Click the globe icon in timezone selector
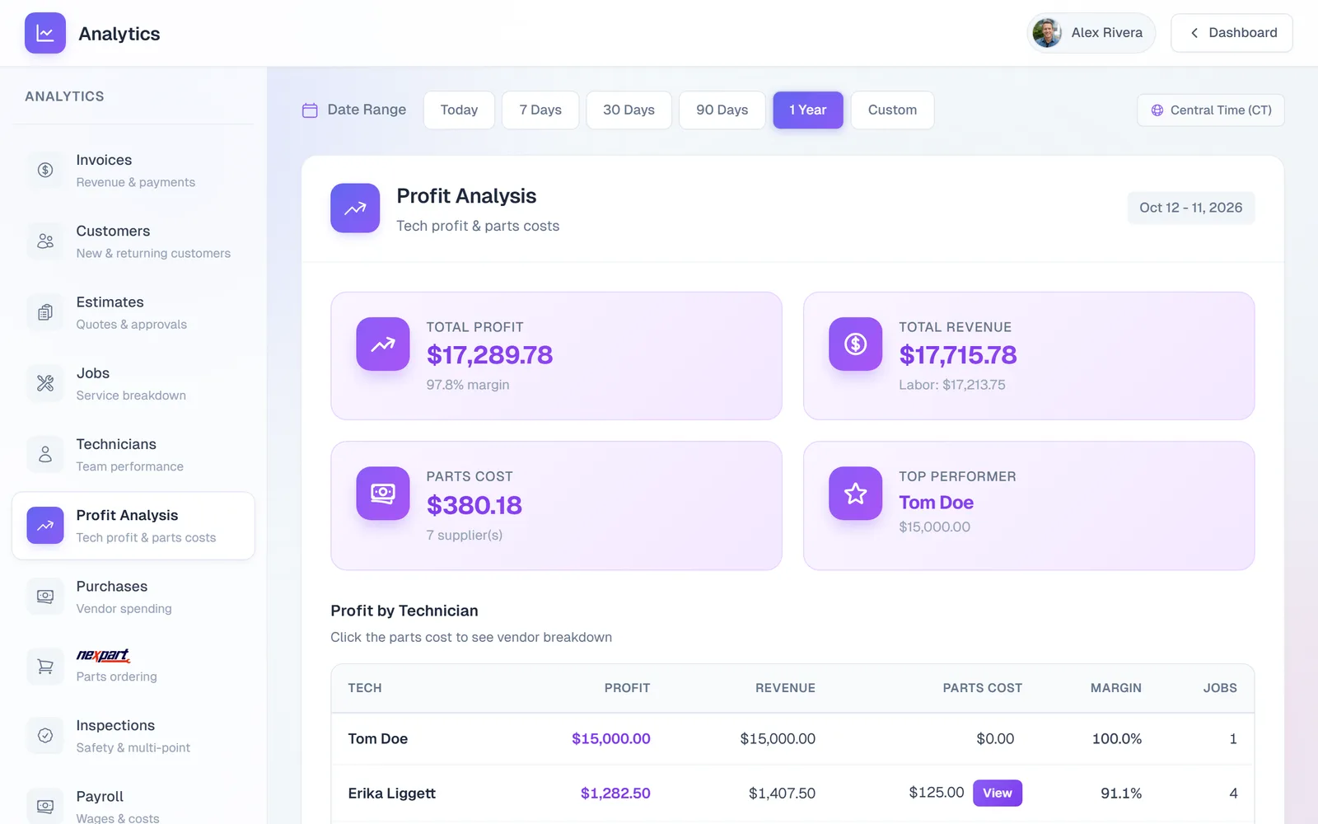The width and height of the screenshot is (1318, 824). point(1157,110)
